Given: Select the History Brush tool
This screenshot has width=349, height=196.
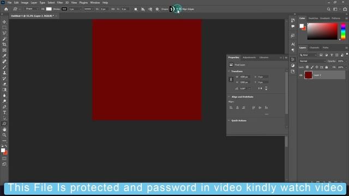Looking at the screenshot, I should tap(4, 78).
